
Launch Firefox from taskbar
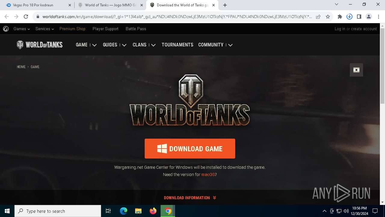coord(153,211)
